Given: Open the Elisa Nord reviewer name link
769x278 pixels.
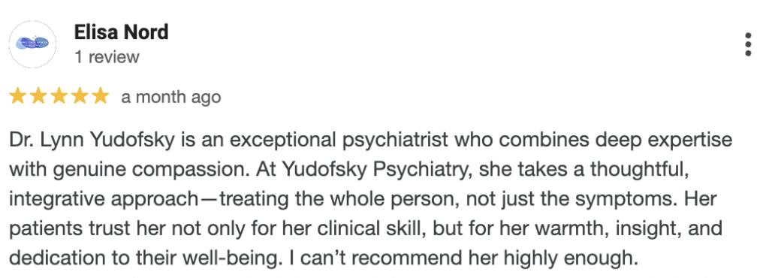Looking at the screenshot, I should (121, 32).
